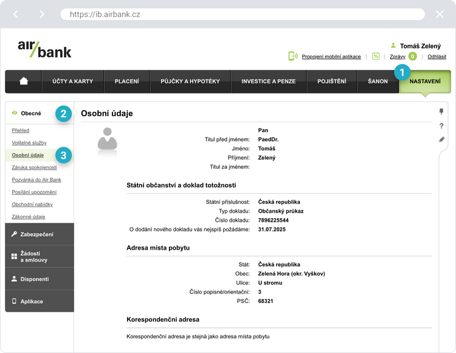The width and height of the screenshot is (456, 353).
Task: Expand the Aplikace sidebar section
Action: [x=40, y=301]
